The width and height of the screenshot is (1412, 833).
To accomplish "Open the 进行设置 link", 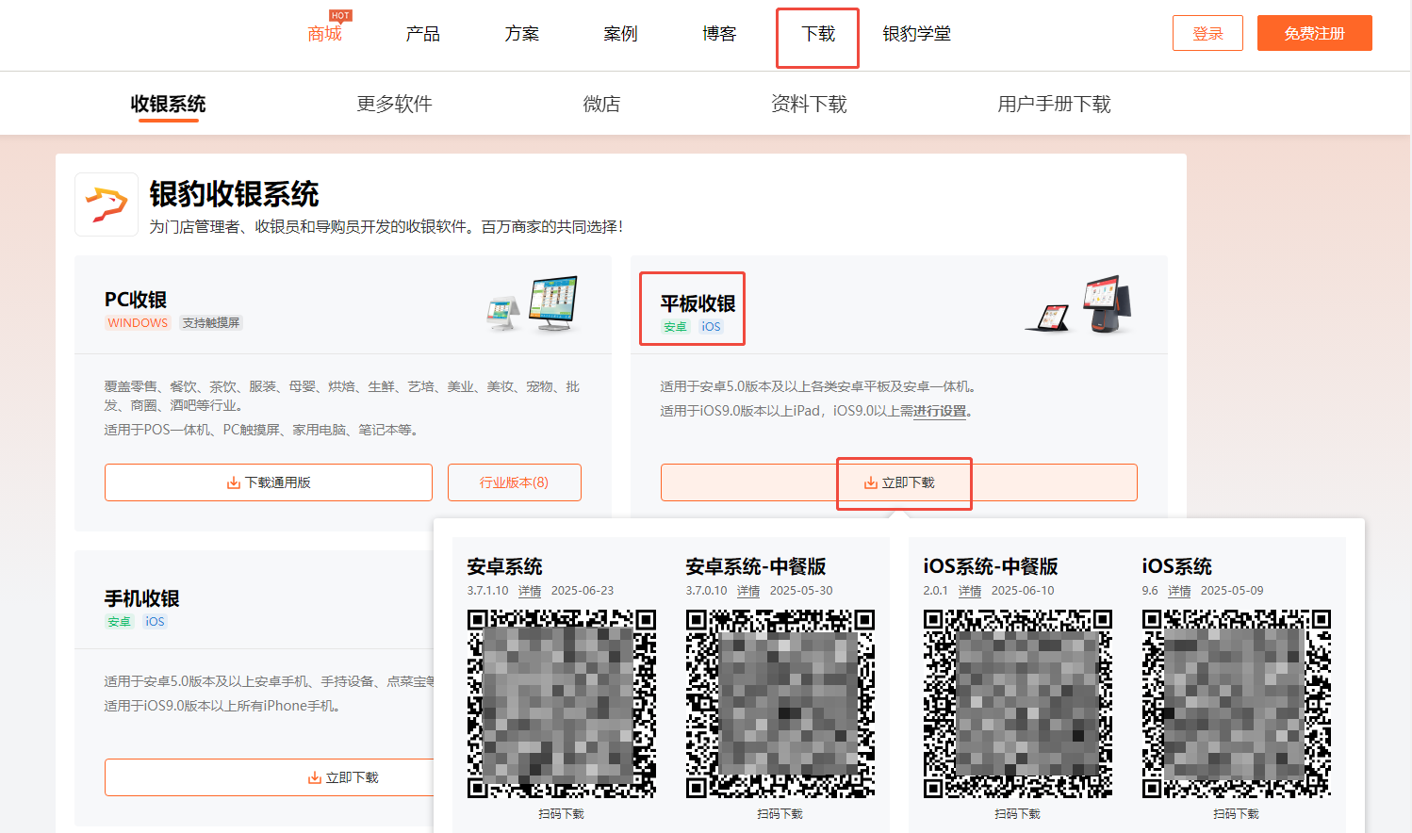I will (x=940, y=411).
